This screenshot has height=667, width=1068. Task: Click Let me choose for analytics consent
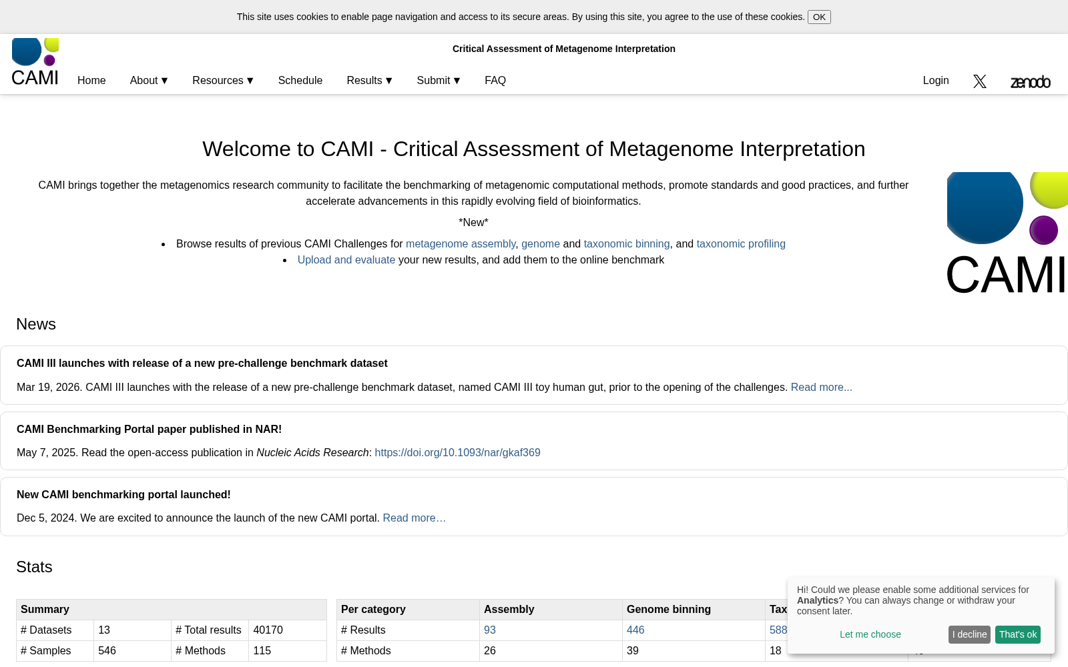(870, 634)
